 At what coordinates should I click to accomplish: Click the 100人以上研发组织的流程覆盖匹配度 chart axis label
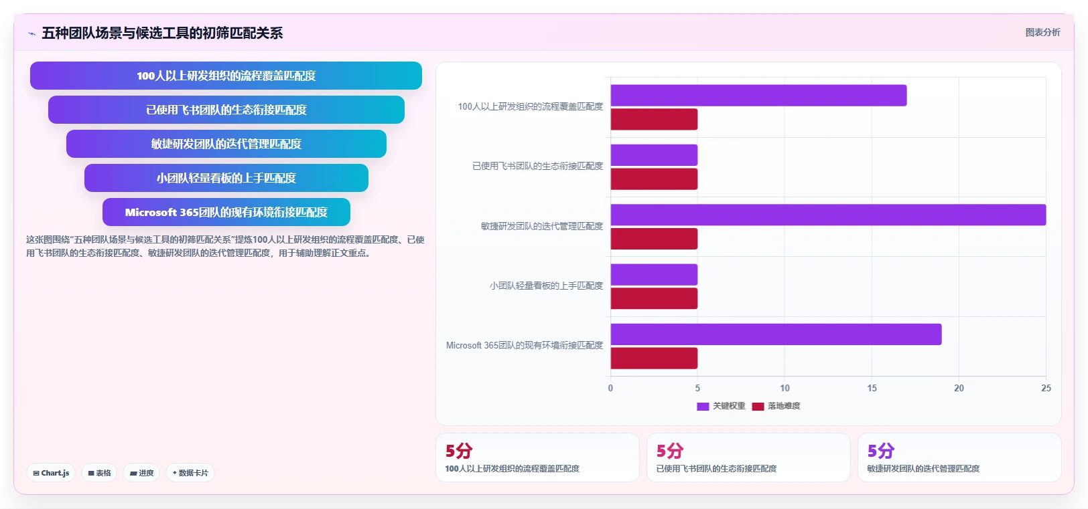(x=531, y=106)
